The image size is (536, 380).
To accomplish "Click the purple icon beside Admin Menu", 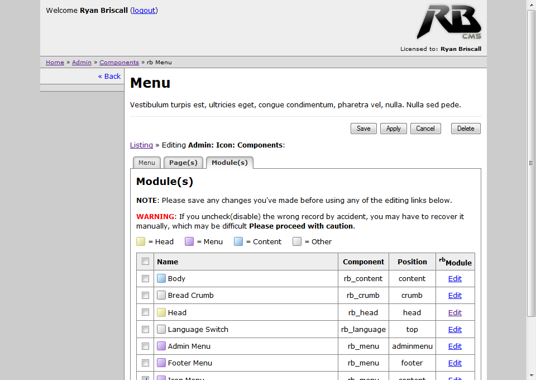I will [161, 346].
